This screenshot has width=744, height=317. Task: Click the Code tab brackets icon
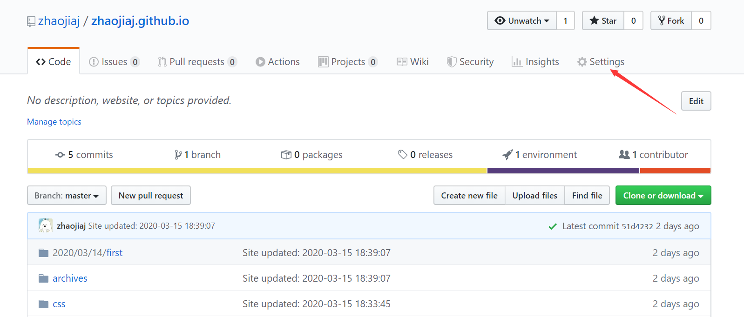coord(41,62)
